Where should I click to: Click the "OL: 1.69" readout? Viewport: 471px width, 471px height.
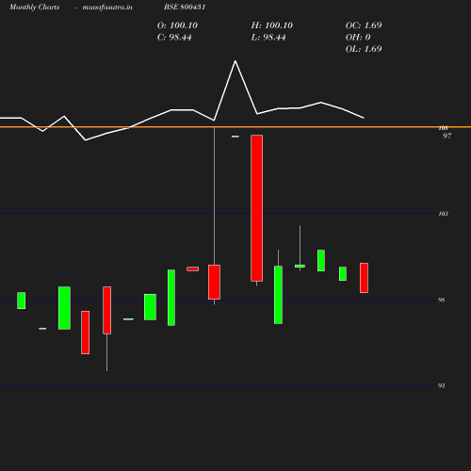coord(364,49)
